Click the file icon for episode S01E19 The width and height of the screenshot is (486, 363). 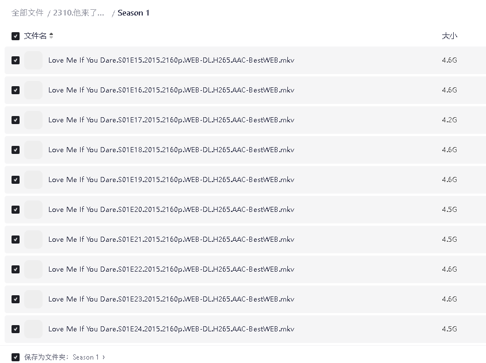[x=33, y=180]
